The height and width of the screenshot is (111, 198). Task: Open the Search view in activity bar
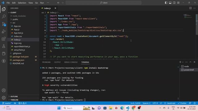[4, 16]
